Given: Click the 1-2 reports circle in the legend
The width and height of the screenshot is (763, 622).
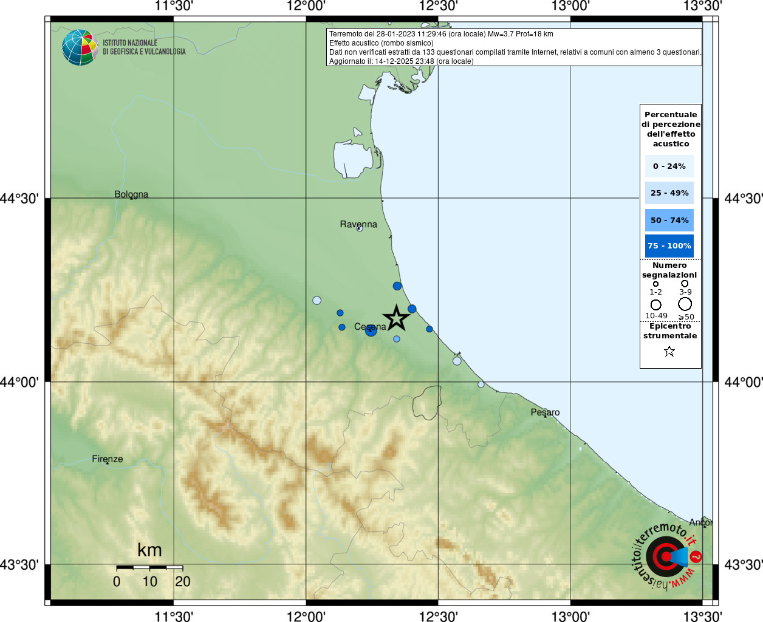Looking at the screenshot, I should pos(655,284).
